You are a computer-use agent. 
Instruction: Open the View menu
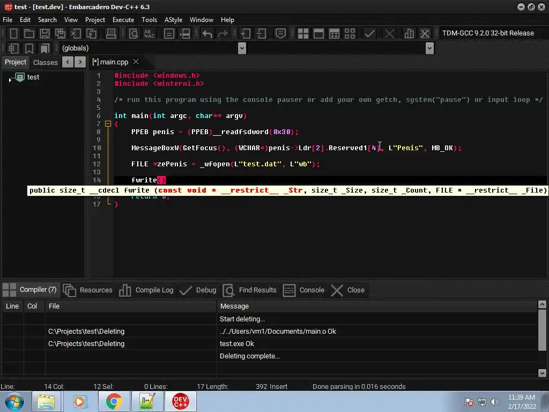coord(71,20)
